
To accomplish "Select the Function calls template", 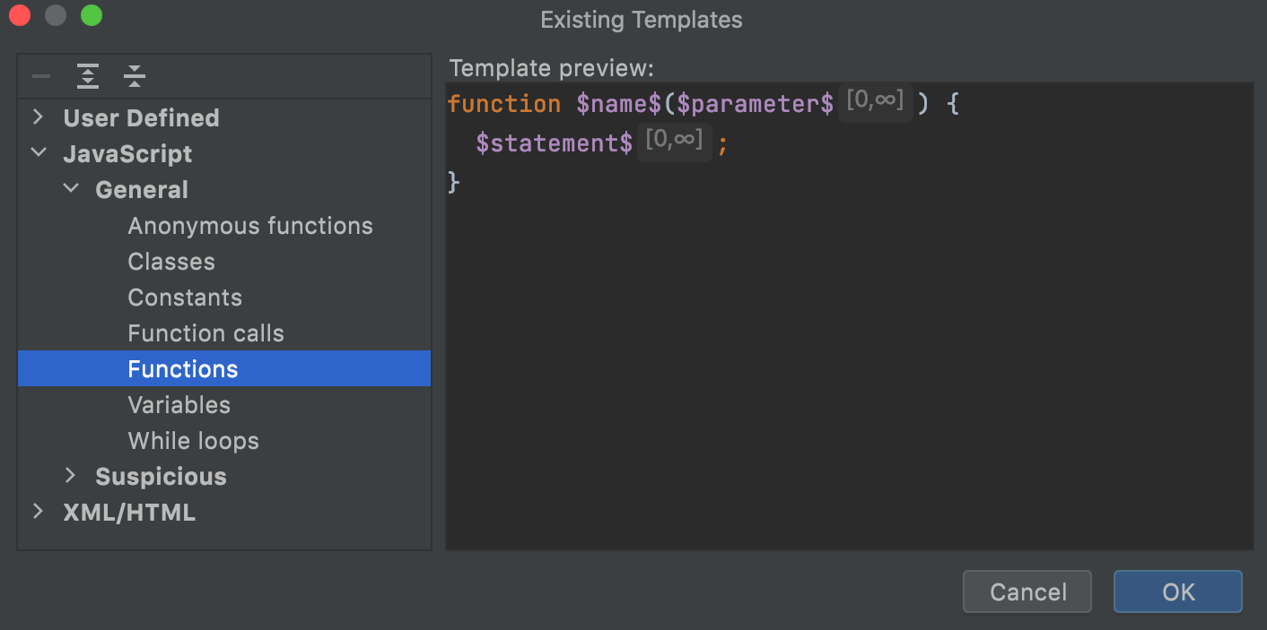I will pos(205,332).
